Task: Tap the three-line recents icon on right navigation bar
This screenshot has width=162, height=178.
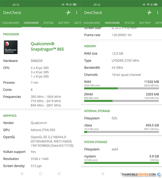Action: [103, 174]
